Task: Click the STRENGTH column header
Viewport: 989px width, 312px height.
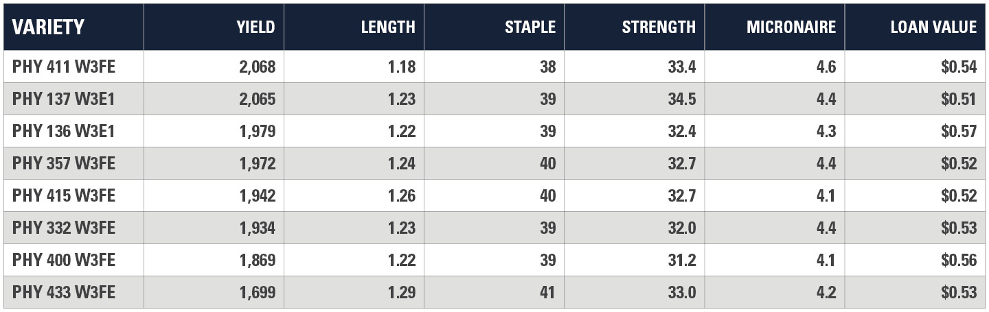Action: [659, 27]
